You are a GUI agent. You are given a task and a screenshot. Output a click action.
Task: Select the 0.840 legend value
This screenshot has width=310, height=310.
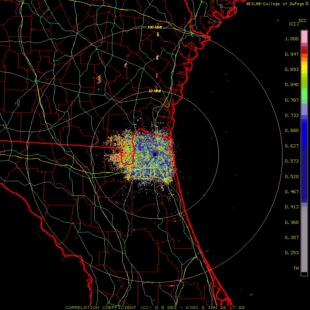tap(292, 85)
